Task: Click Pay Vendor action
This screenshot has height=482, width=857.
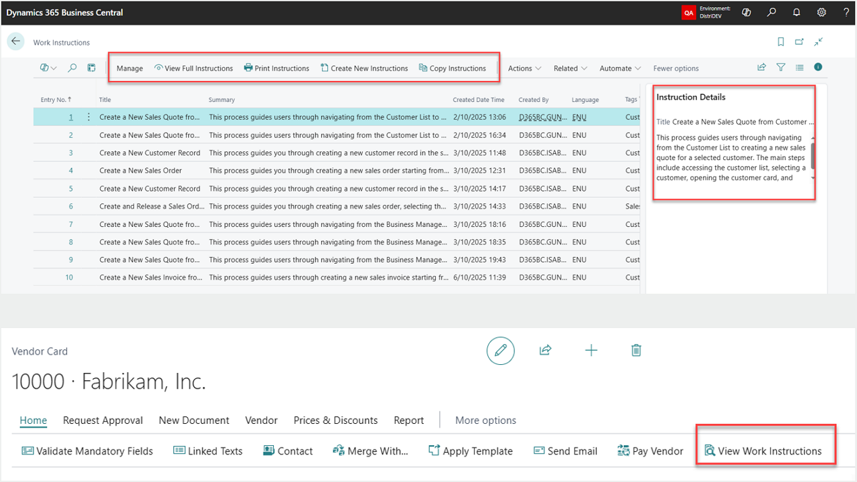Action: pos(650,451)
